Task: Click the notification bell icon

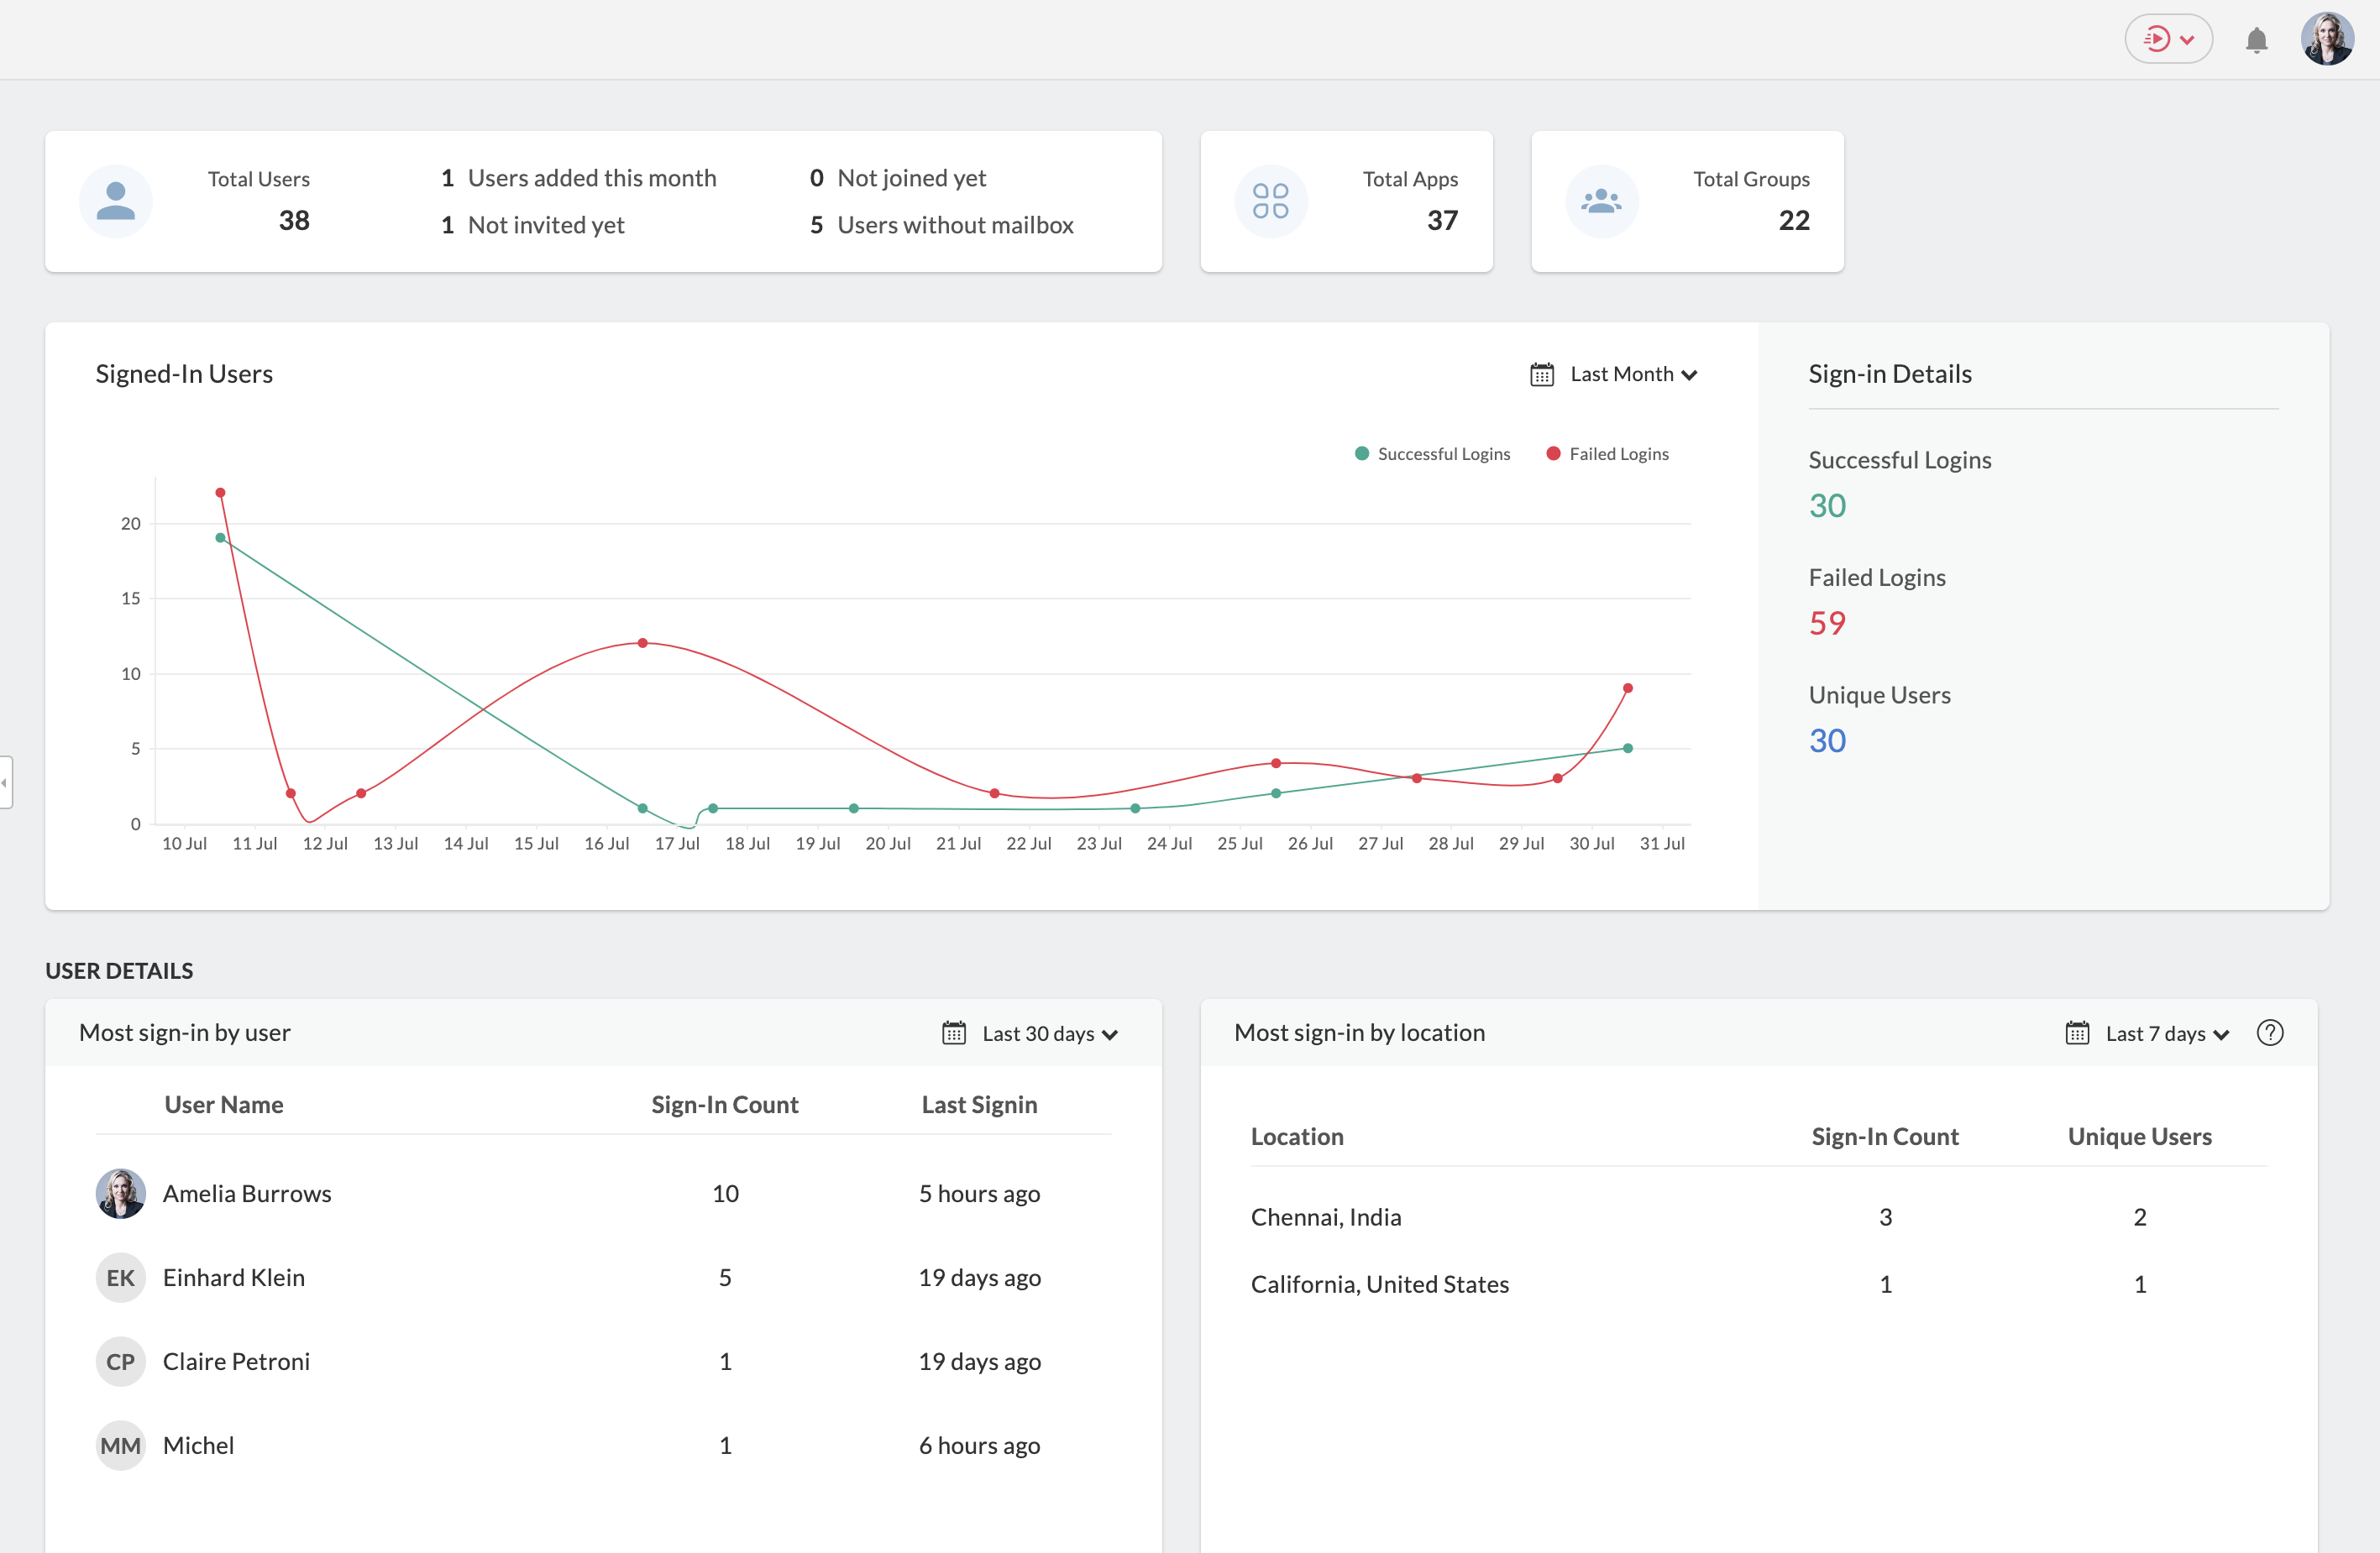Action: tap(2256, 40)
